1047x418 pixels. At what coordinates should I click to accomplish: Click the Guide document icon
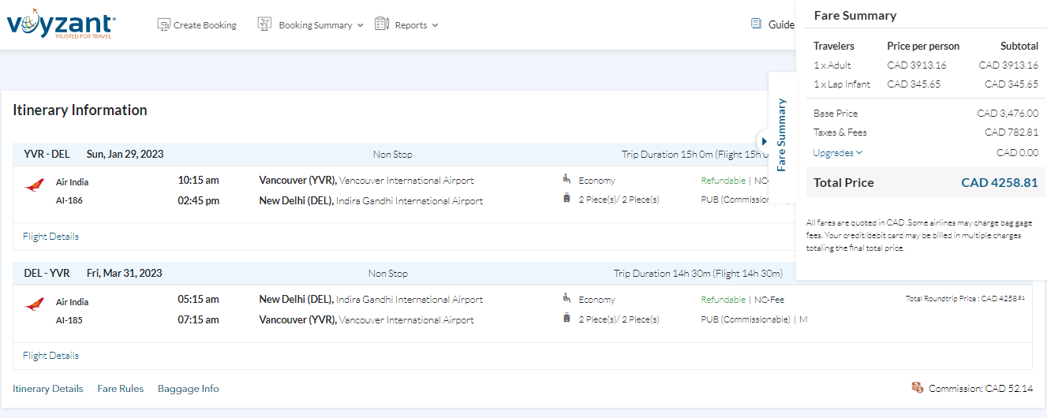click(756, 24)
